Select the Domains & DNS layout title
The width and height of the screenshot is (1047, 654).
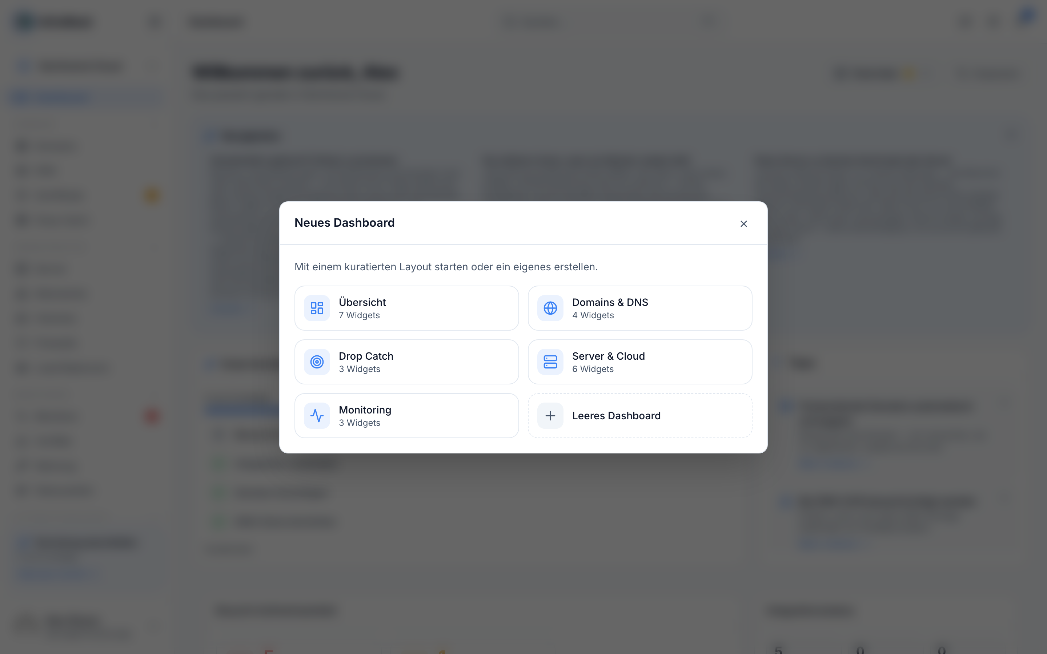[x=610, y=302]
